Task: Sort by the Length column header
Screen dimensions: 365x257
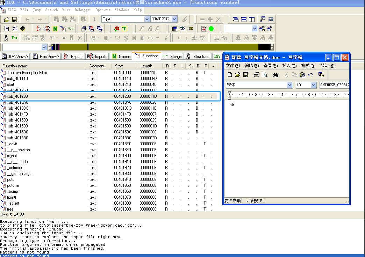Action: click(x=150, y=66)
